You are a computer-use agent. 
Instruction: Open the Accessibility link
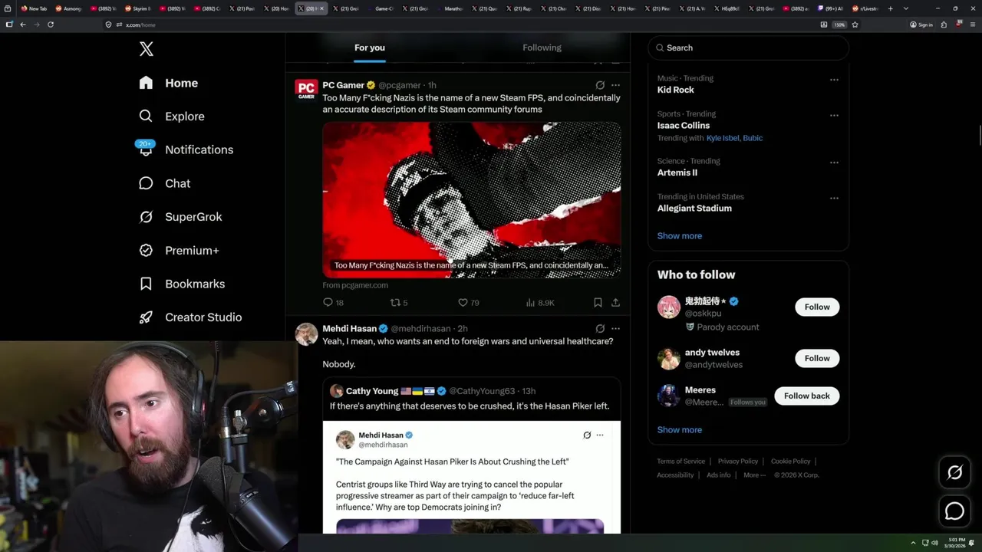(675, 475)
